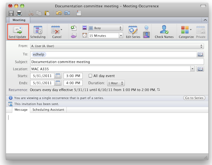This screenshot has height=165, width=212.
Task: Click the invitation sent calendar icon
Action: pos(10,104)
